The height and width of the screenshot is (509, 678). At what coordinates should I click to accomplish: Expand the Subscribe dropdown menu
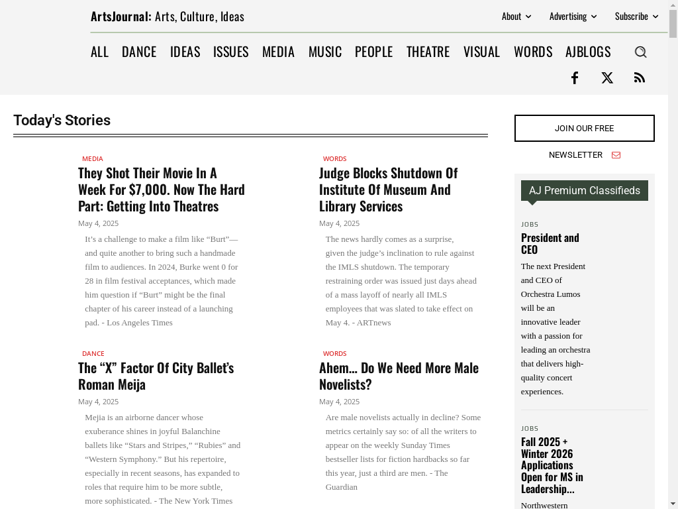[x=636, y=17]
